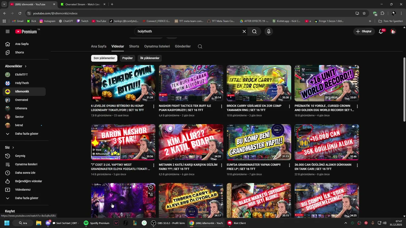Start voice search with microphone icon
Image resolution: width=406 pixels, height=228 pixels.
(269, 31)
